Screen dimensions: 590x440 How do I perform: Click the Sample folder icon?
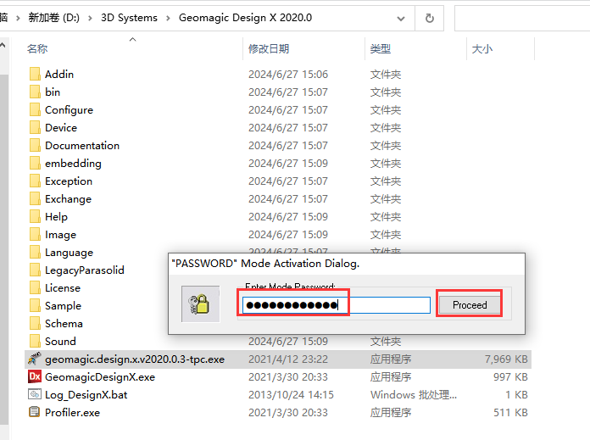(x=35, y=306)
